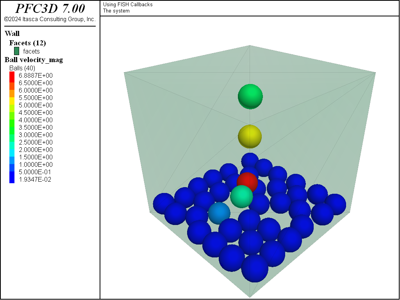The image size is (400, 300).
Task: Click the 'PFC3D 7.00' title text
Action: (x=50, y=9)
